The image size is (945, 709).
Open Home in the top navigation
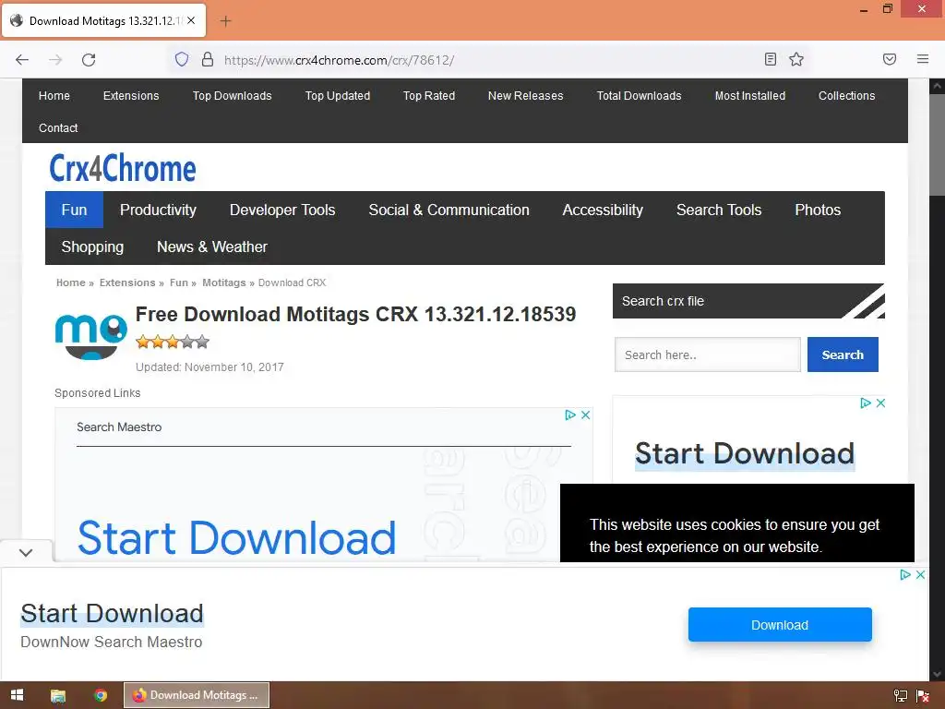pos(54,95)
